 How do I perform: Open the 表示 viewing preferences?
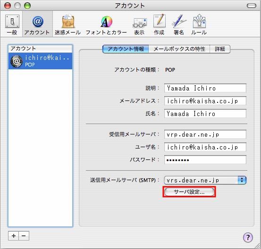click(139, 25)
